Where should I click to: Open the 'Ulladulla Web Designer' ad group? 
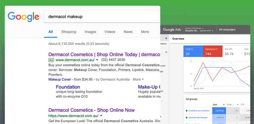[x=198, y=117]
